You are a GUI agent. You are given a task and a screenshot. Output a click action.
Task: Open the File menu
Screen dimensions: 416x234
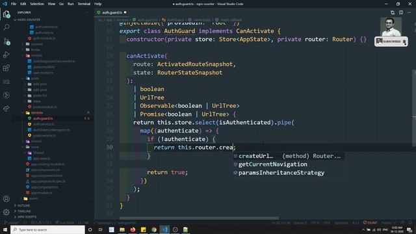pyautogui.click(x=14, y=4)
